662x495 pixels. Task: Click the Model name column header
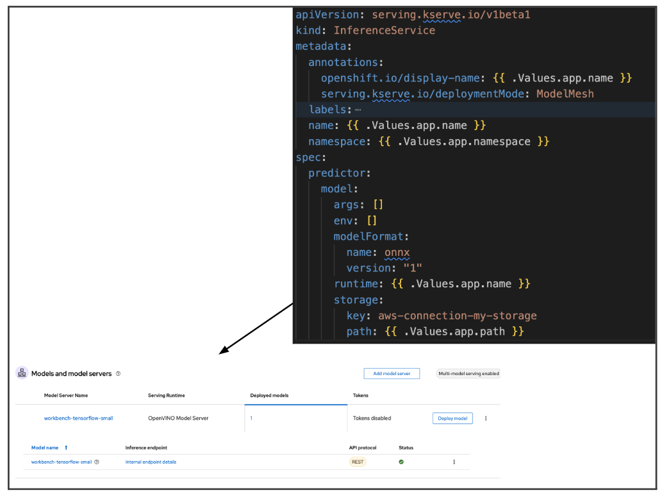pyautogui.click(x=45, y=448)
